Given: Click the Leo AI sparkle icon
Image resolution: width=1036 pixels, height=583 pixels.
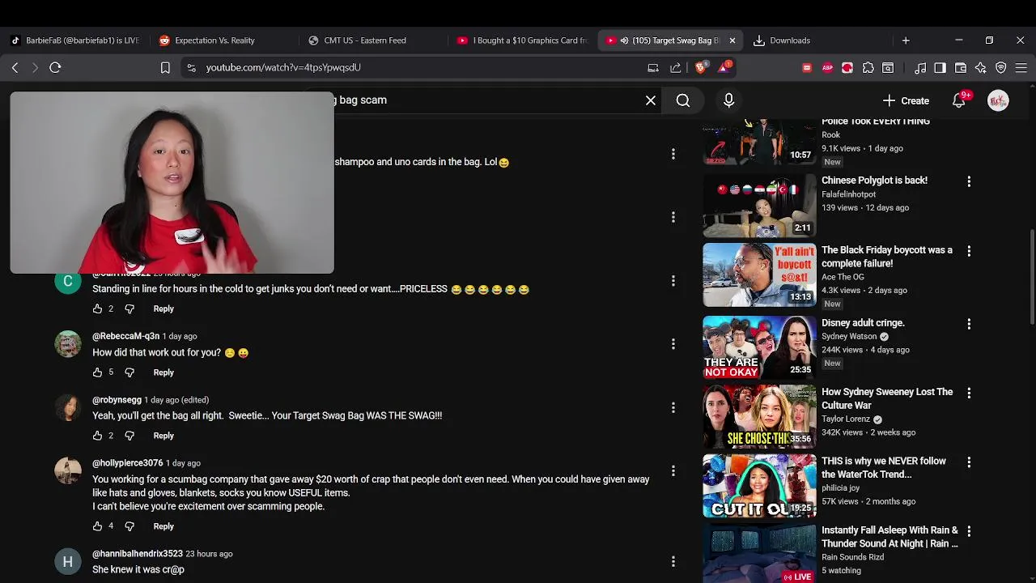Looking at the screenshot, I should coord(981,68).
